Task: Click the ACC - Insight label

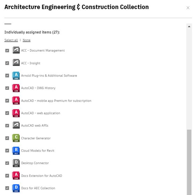Action: (31, 63)
